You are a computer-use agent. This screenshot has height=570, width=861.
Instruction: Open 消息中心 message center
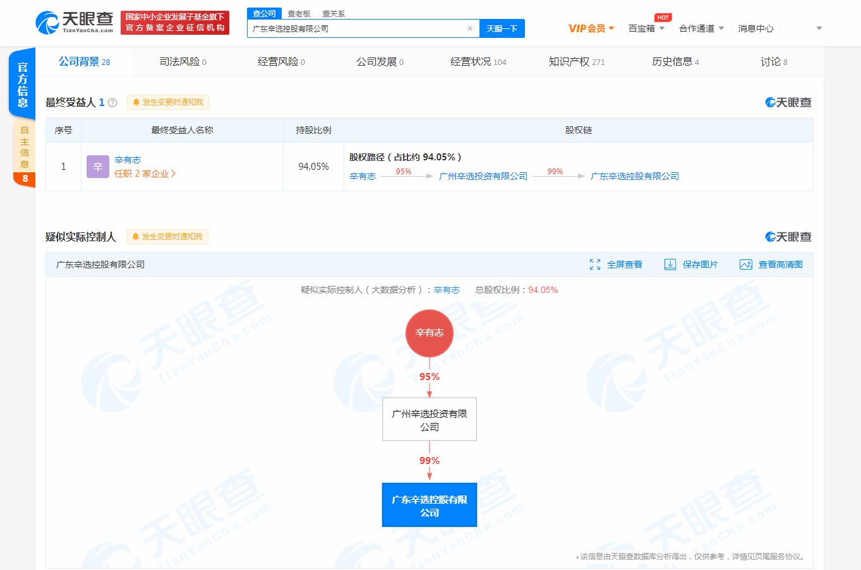click(756, 28)
